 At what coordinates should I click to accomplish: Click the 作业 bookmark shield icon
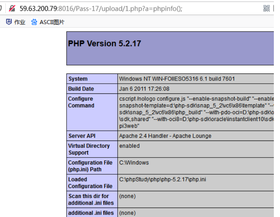click(9, 22)
